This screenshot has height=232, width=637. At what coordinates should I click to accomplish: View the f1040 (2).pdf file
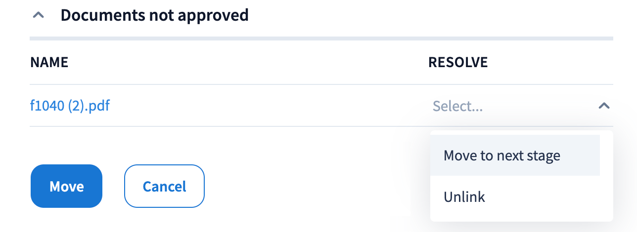click(70, 106)
